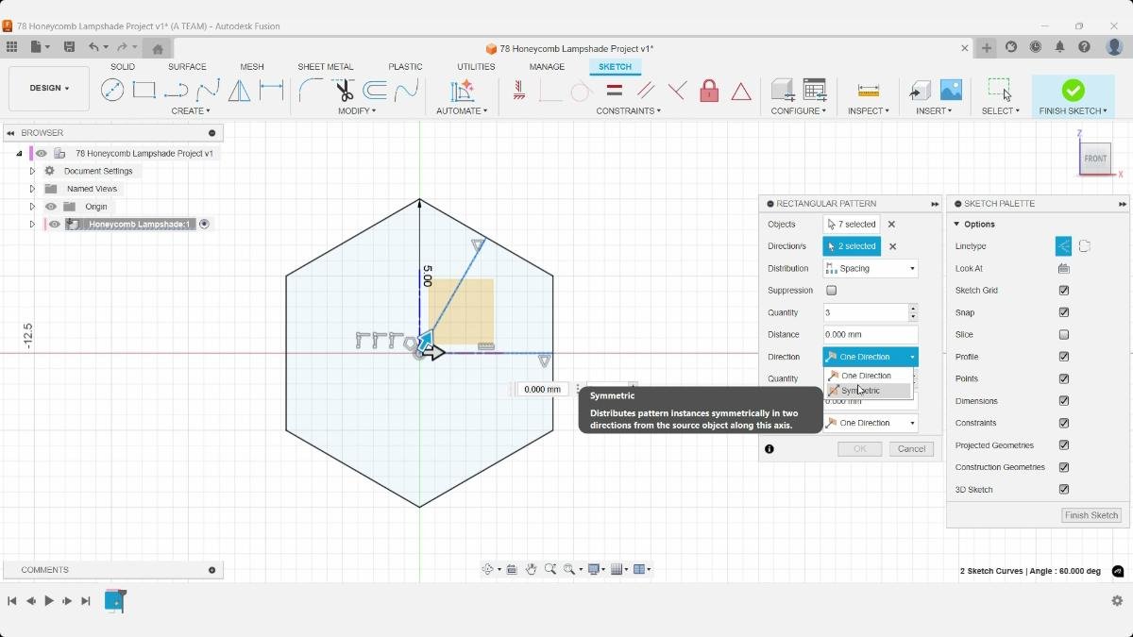Apply the Horizontal/Vertical constraint

tap(518, 90)
